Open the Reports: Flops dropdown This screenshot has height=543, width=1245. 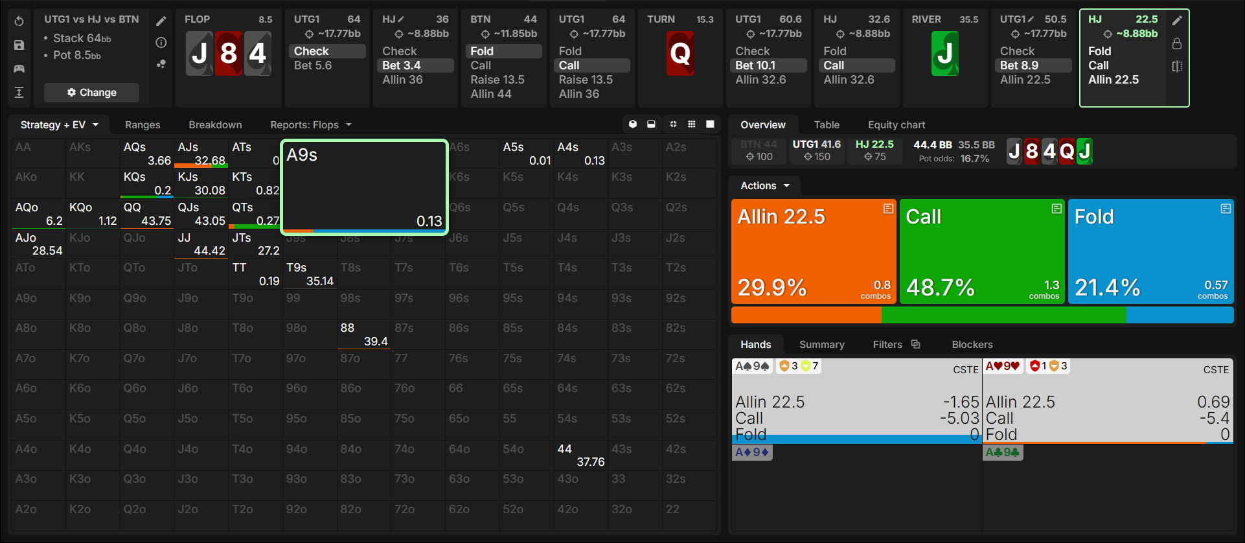311,125
